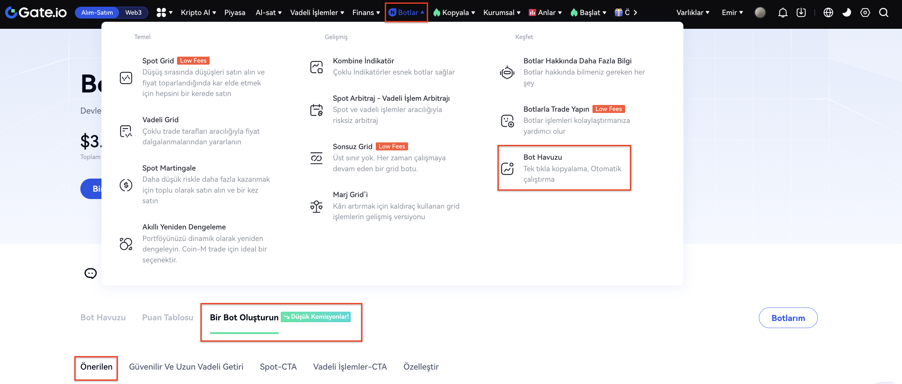
Task: Switch to Web3 mode toggle
Action: coord(133,12)
